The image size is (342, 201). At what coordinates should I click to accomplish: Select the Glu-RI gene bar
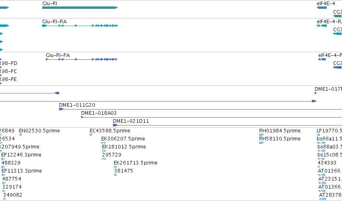pyautogui.click(x=80, y=8)
